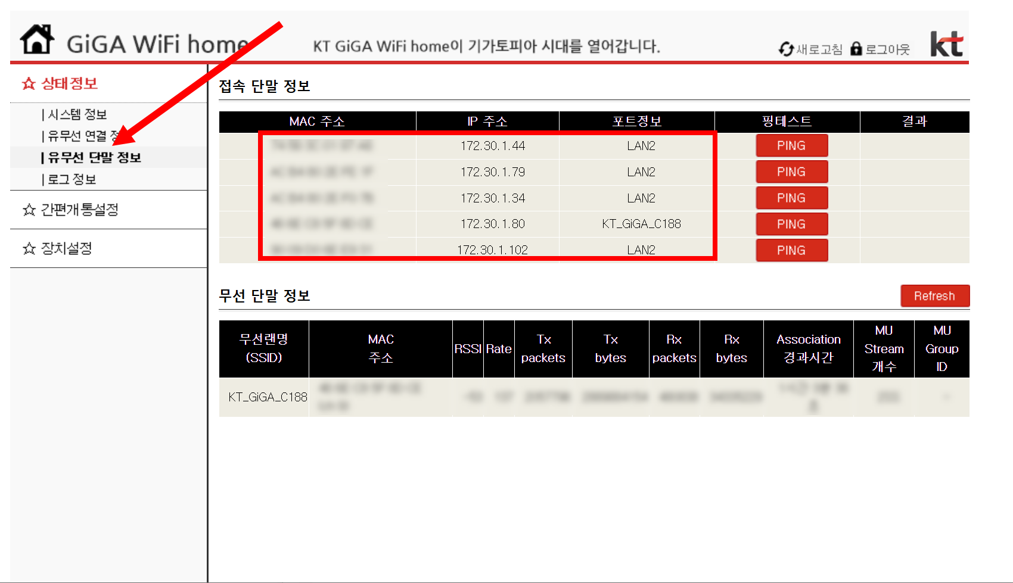Screen dimensions: 1013x583
Task: Open the 상태정보 menu
Action: click(69, 84)
